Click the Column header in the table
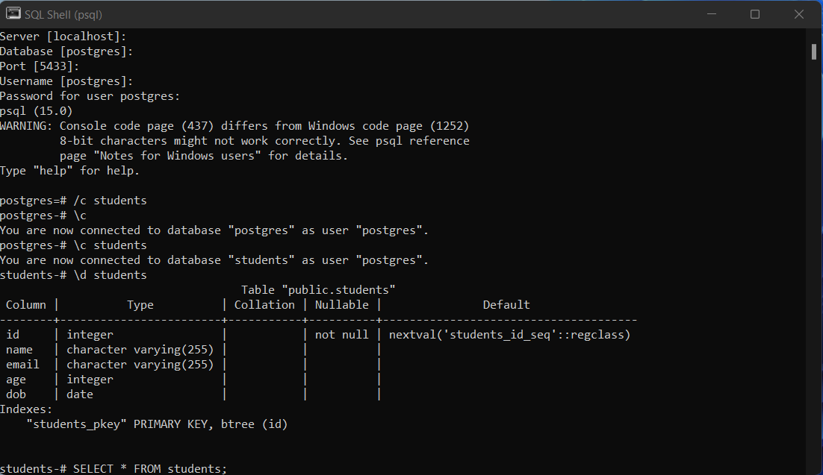823x475 pixels. click(x=26, y=304)
